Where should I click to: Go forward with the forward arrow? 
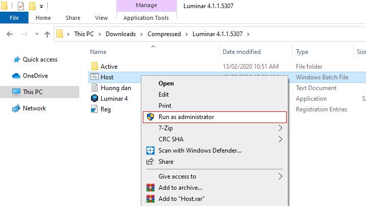[x=24, y=34]
